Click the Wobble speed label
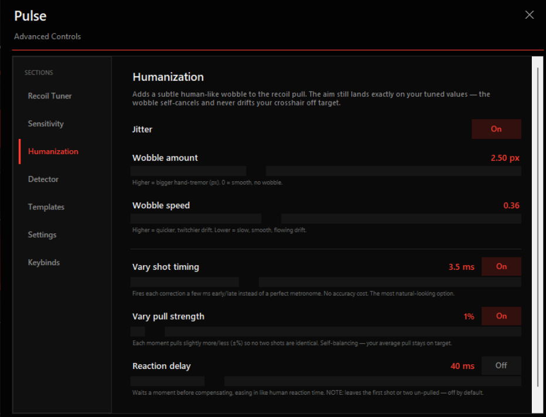Screen dimensions: 546x417 click(x=161, y=205)
